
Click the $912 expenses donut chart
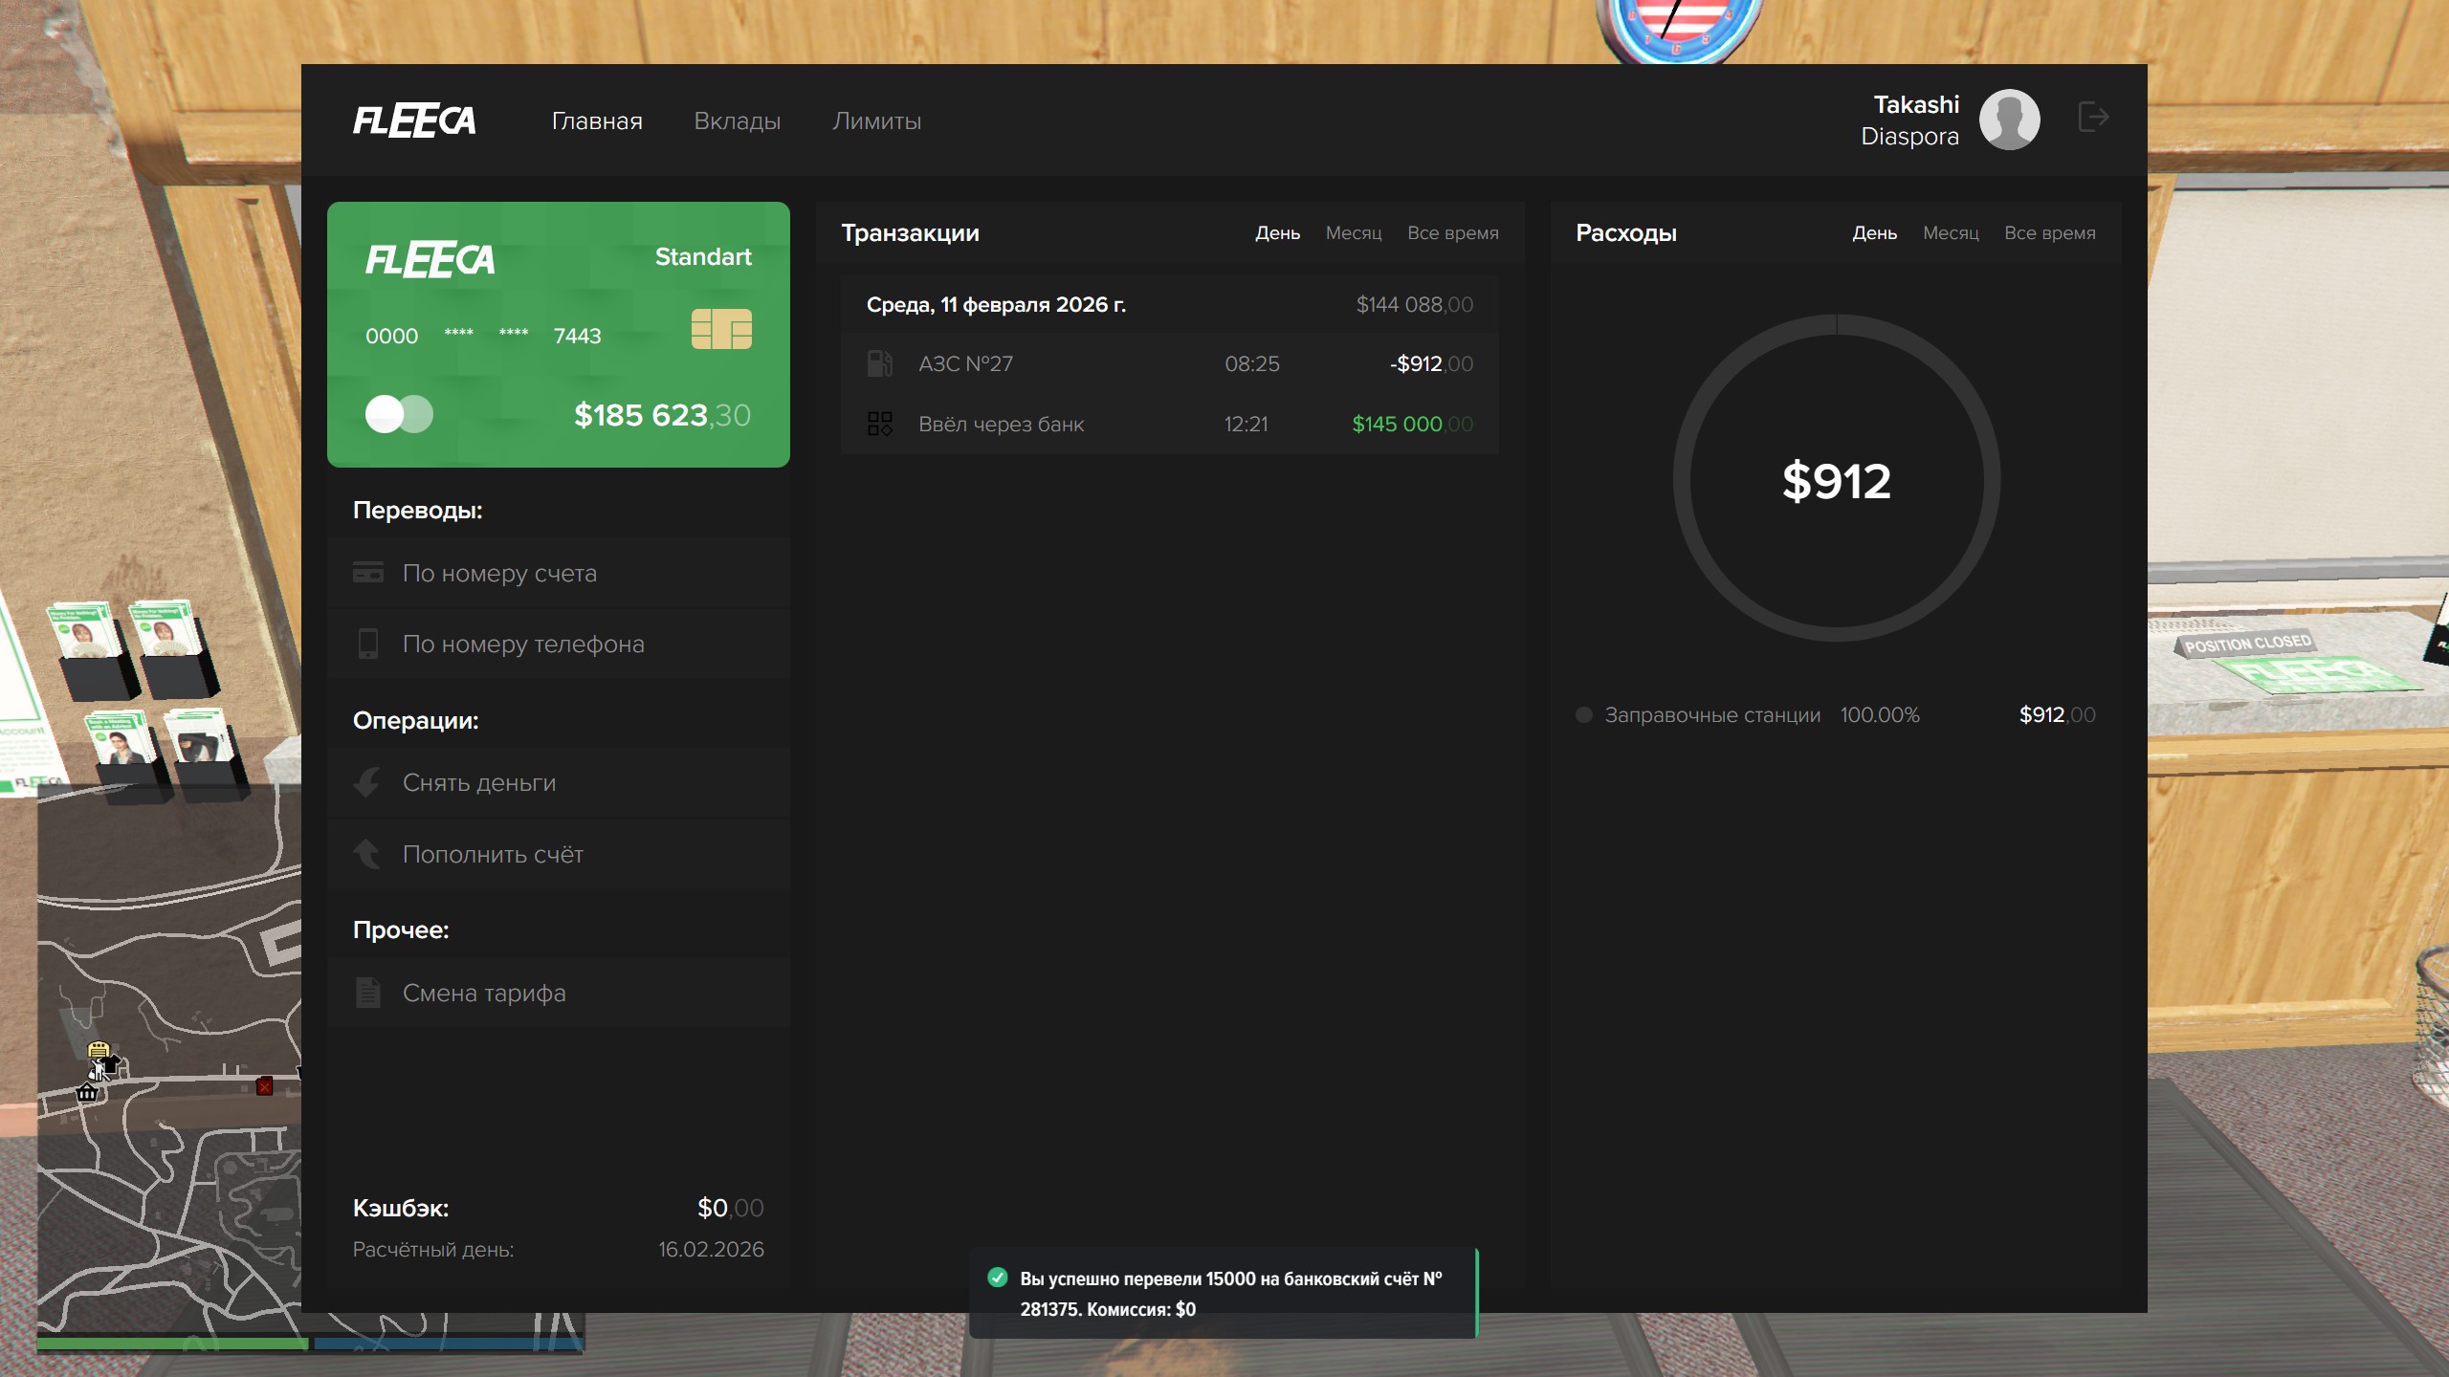point(1836,479)
